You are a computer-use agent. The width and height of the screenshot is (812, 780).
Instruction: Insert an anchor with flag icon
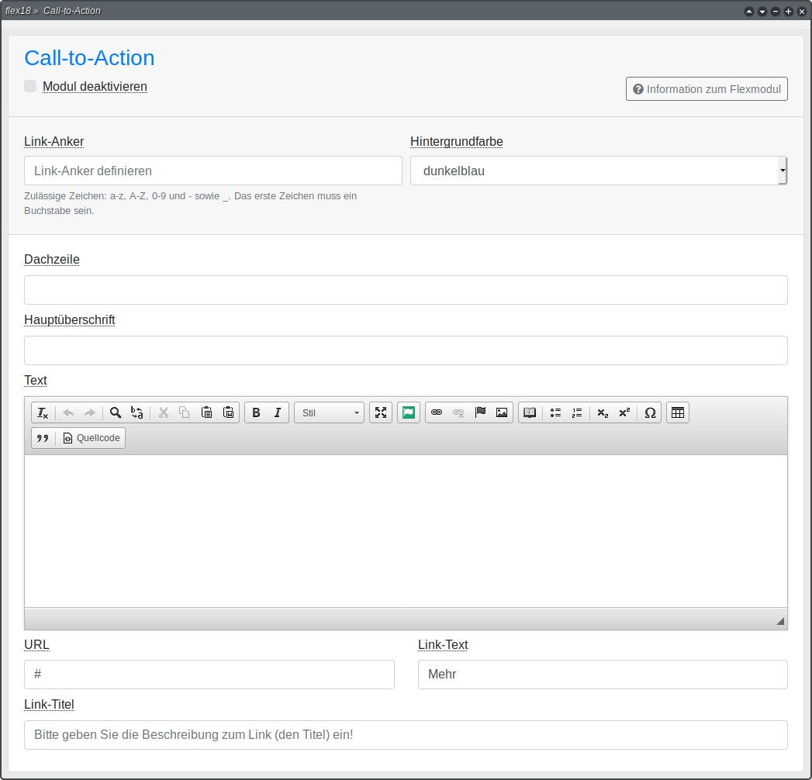[480, 413]
